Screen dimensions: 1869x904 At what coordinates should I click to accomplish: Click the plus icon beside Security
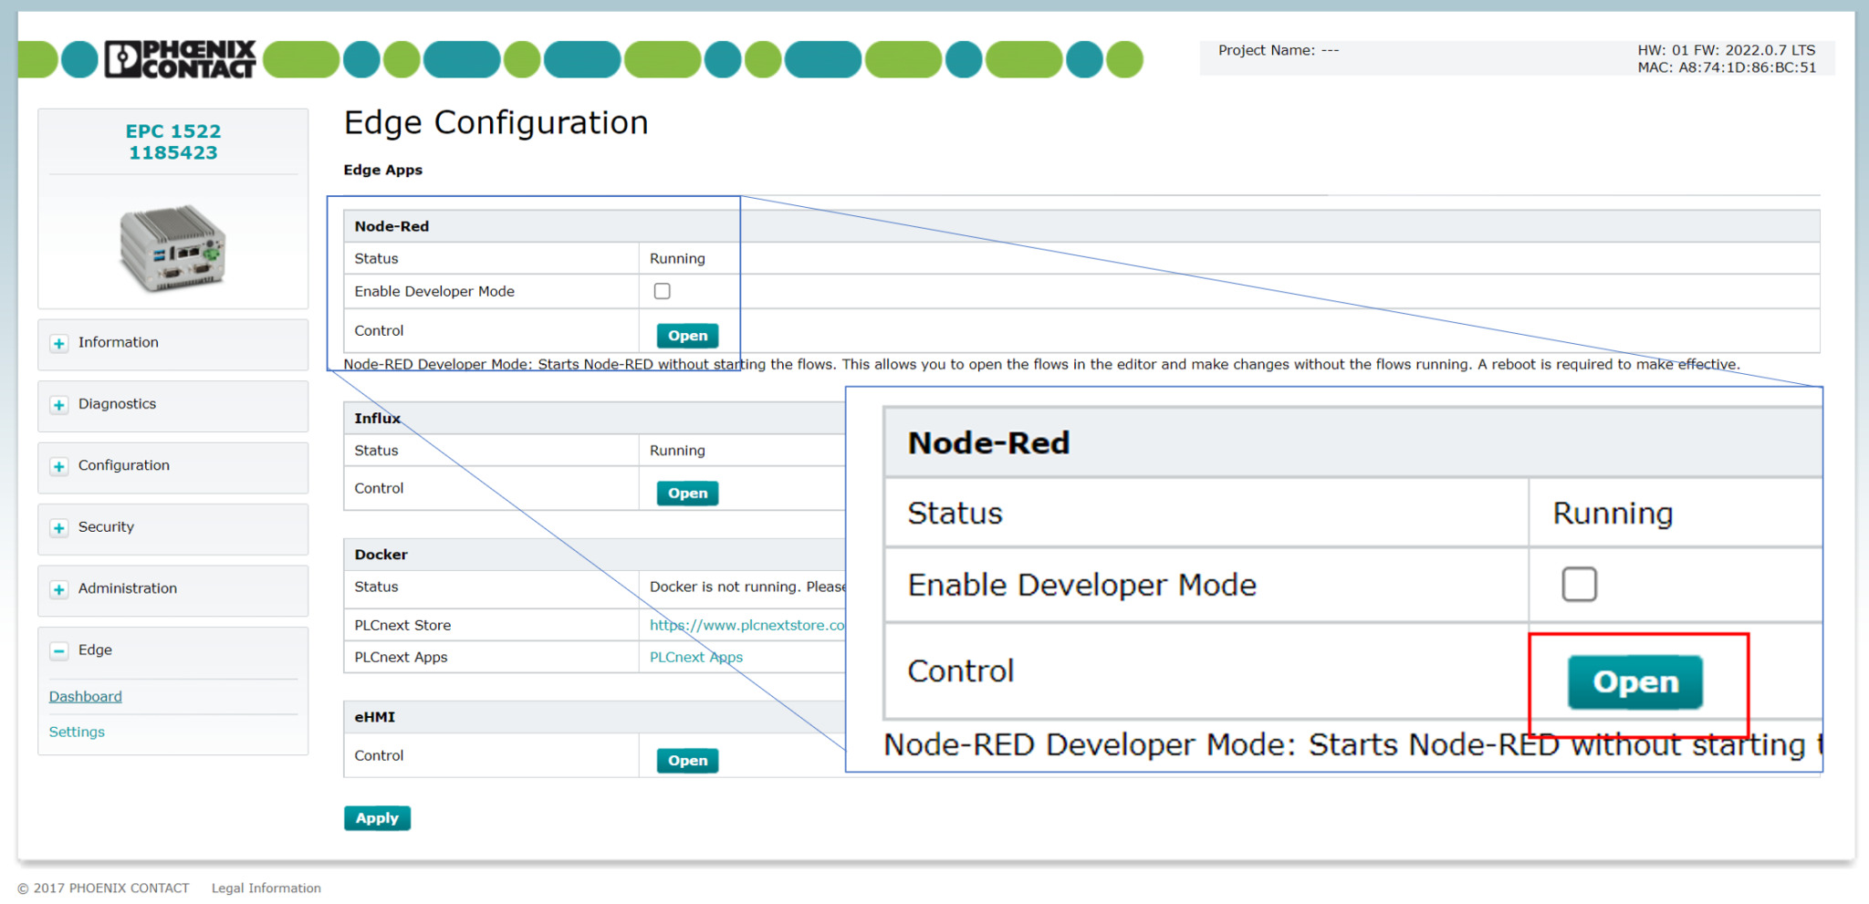point(59,528)
